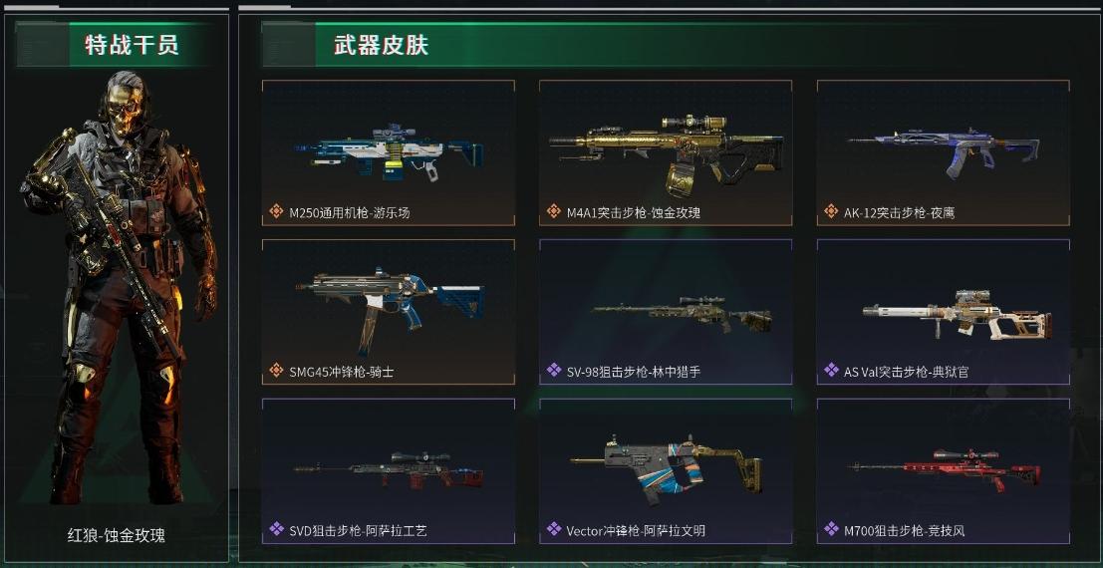Viewport: 1103px width, 568px height.
Task: Click the orange rarity icon beside M250通用机枪-游乐场
Action: pos(276,210)
